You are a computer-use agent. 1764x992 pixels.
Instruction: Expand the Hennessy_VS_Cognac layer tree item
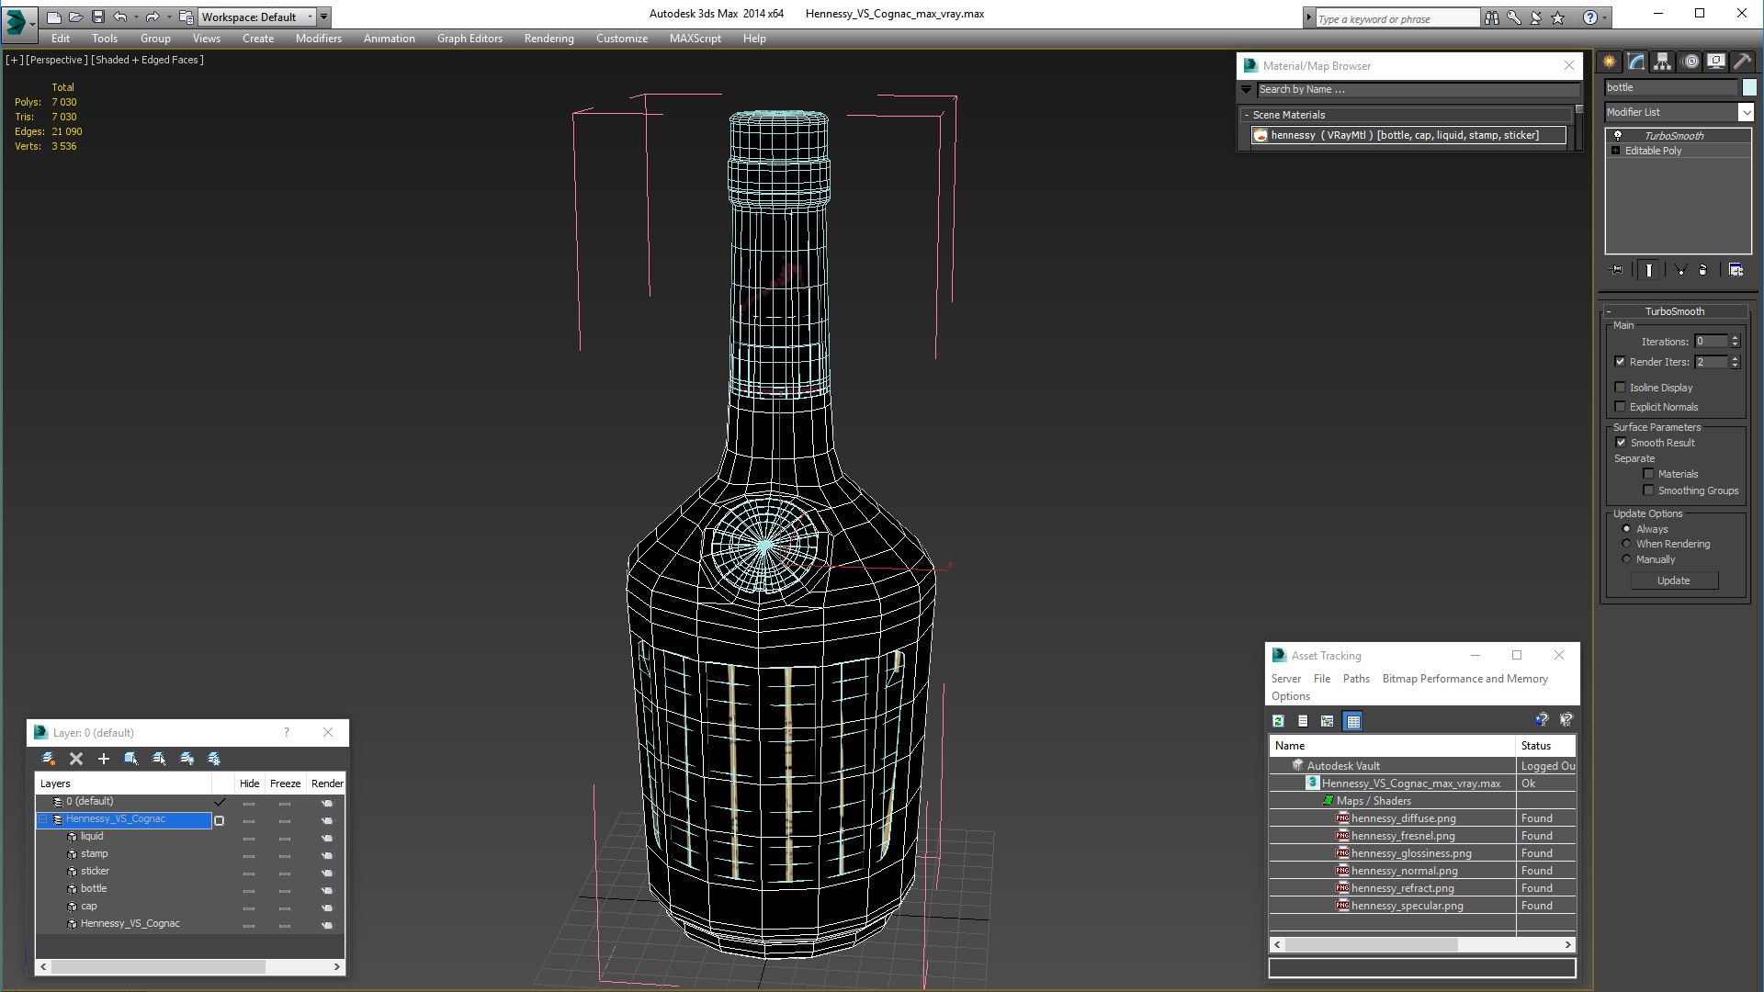(43, 817)
